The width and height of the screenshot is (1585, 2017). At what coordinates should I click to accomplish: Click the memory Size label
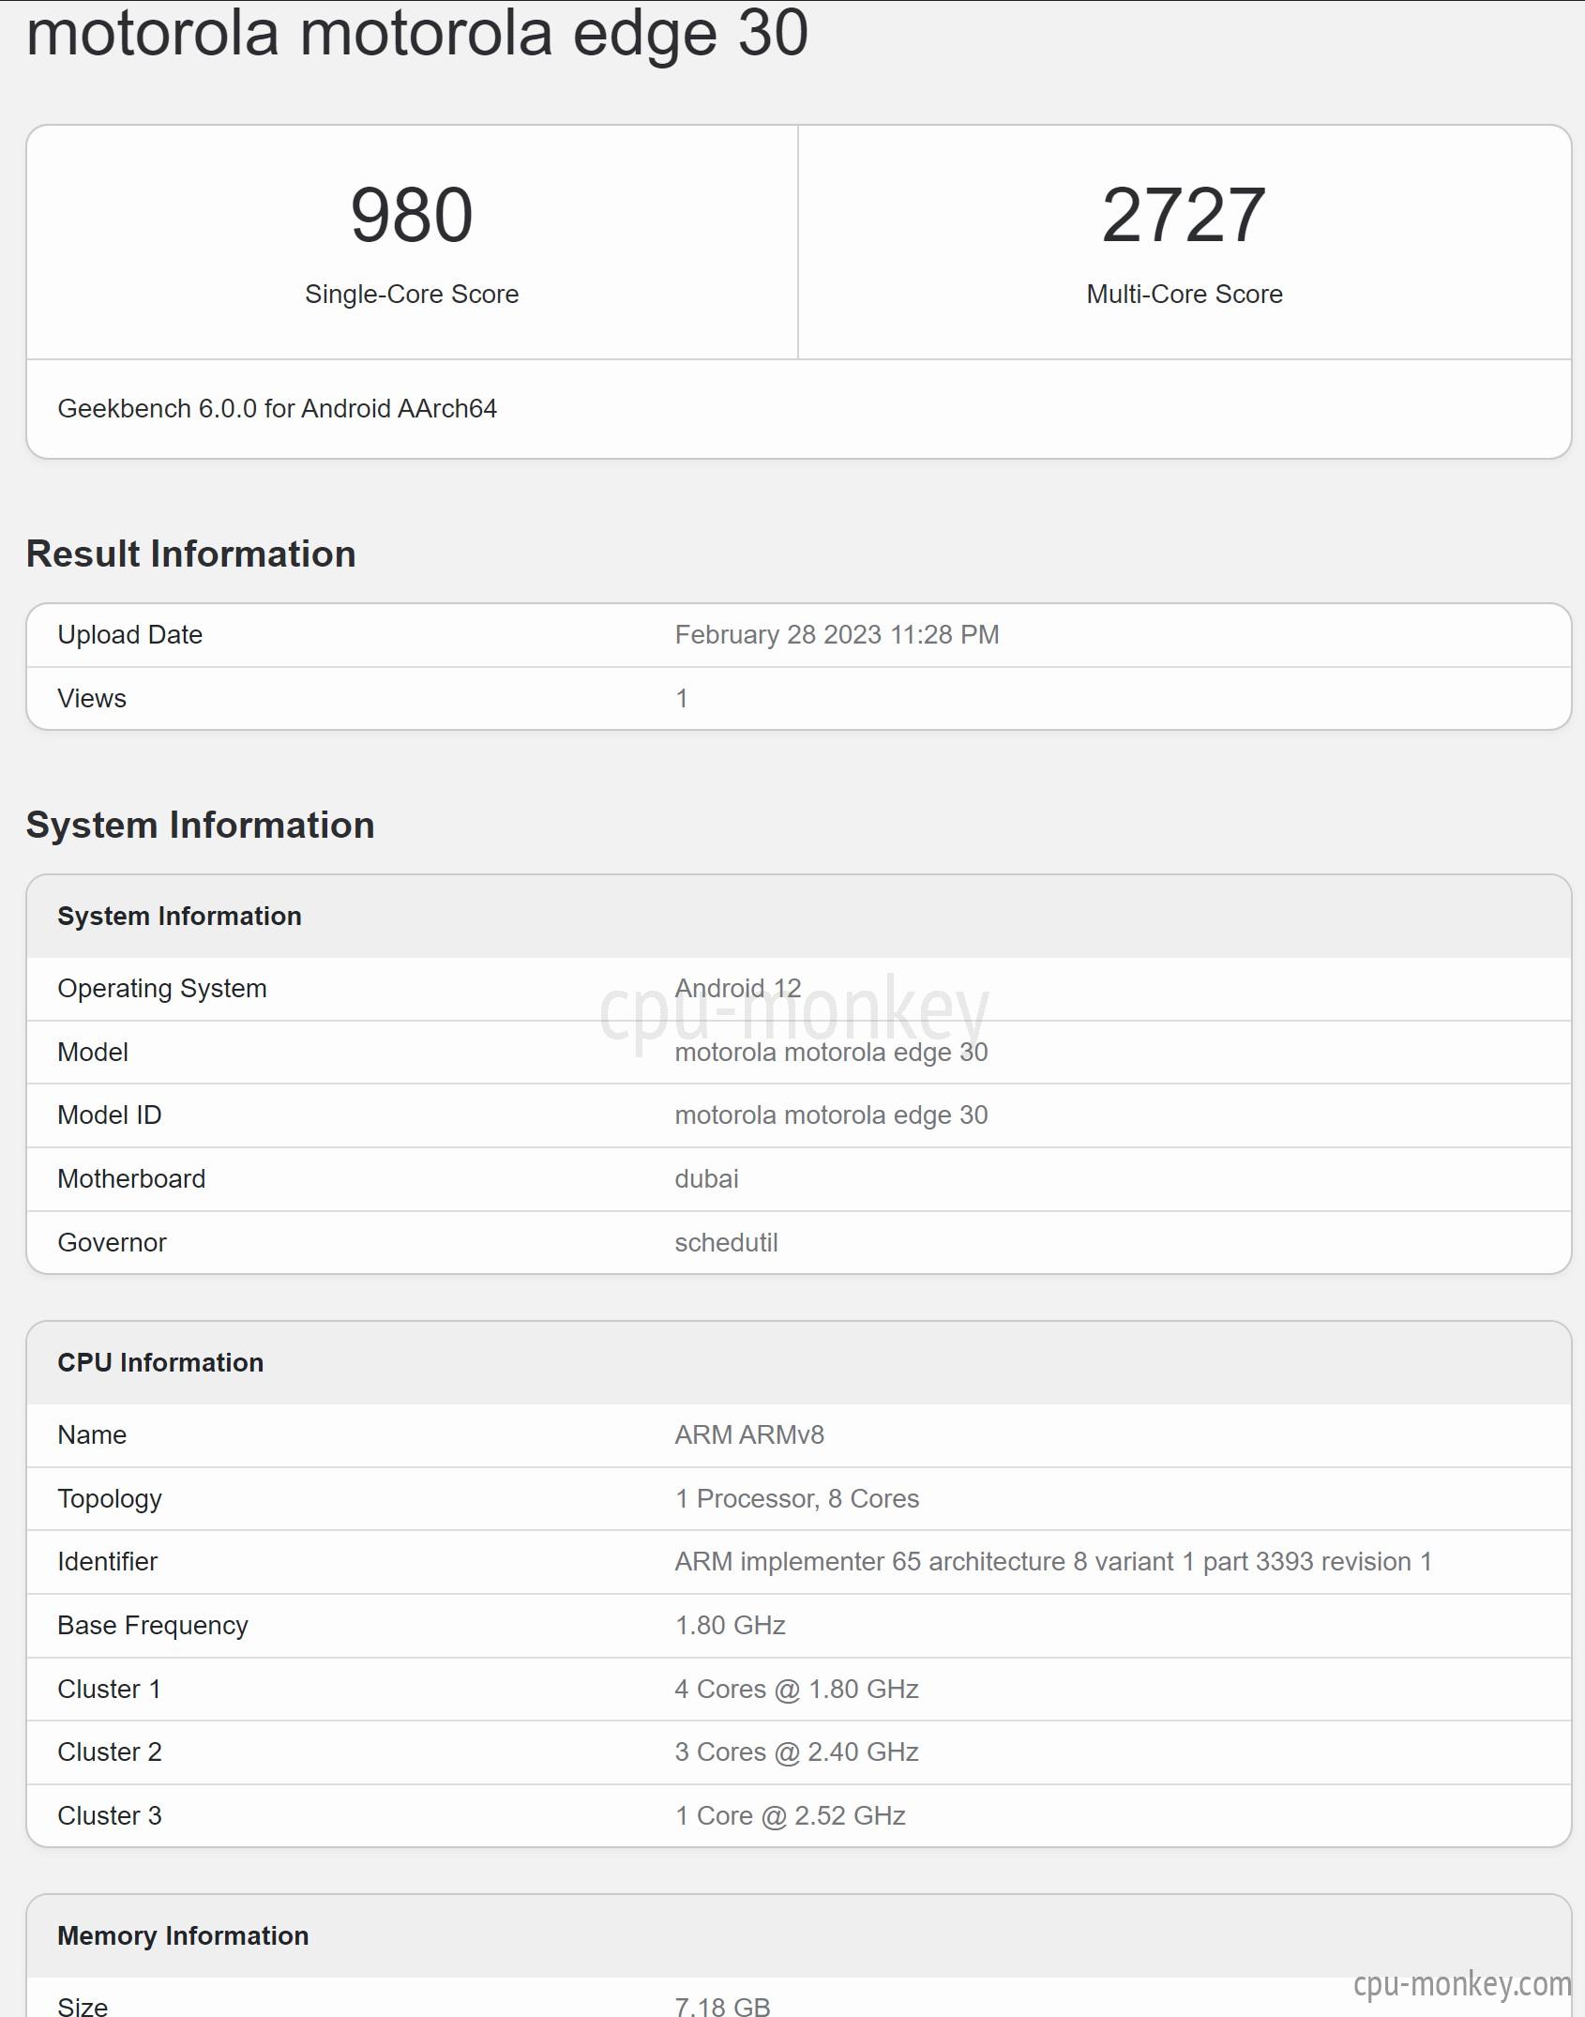(x=83, y=2006)
